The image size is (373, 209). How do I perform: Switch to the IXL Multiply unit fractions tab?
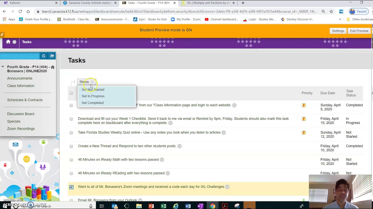(x=207, y=3)
